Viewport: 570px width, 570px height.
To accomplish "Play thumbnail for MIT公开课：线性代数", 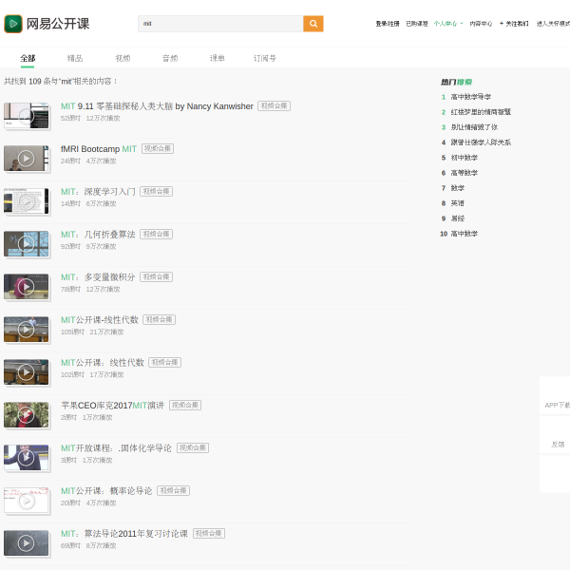I will pyautogui.click(x=27, y=372).
